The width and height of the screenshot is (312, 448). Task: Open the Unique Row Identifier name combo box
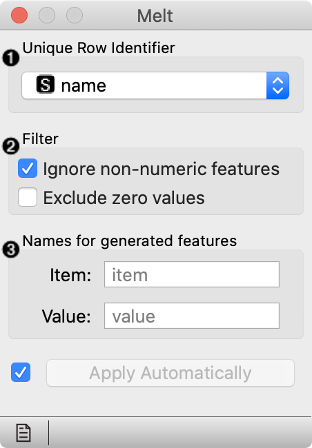coord(155,85)
